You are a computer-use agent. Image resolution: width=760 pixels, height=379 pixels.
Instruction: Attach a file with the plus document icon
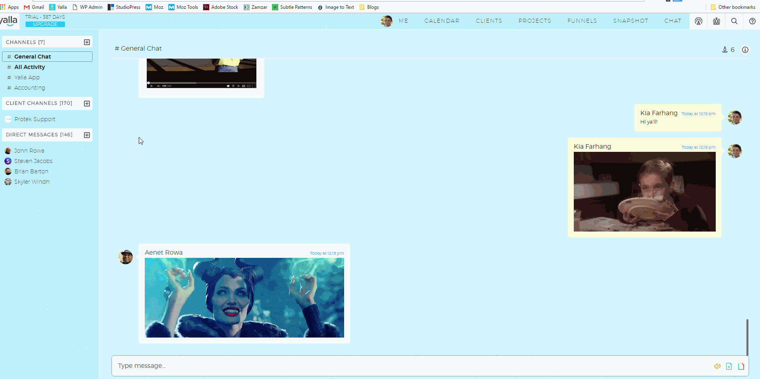click(729, 366)
